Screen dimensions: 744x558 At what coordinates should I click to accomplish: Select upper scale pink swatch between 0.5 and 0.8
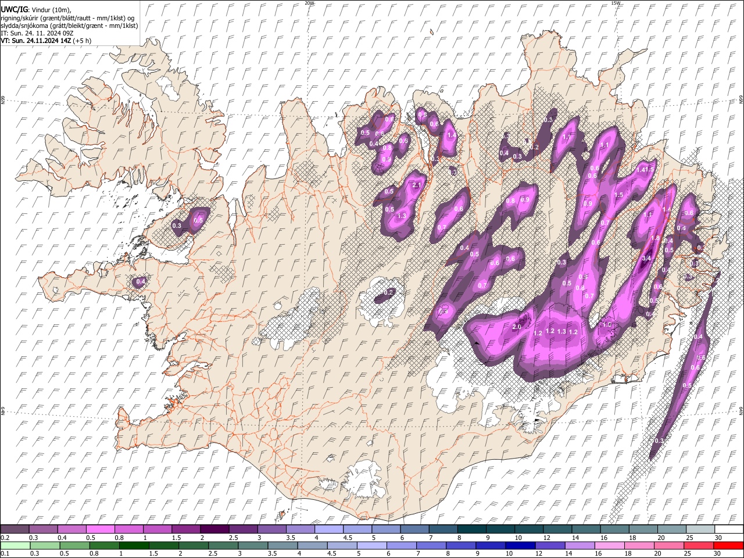click(x=100, y=530)
